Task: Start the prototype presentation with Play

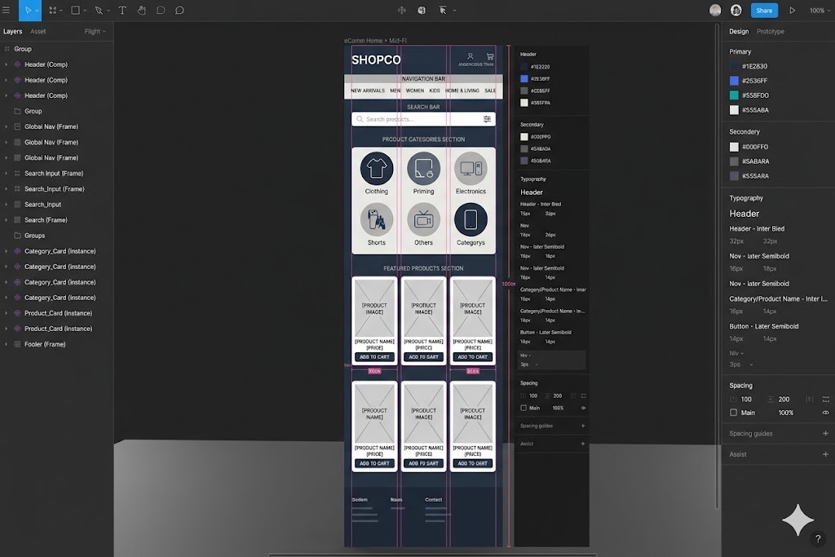Action: click(x=793, y=10)
